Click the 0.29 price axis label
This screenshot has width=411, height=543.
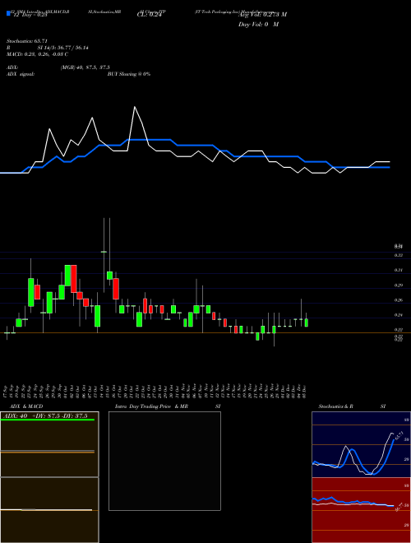click(x=399, y=285)
